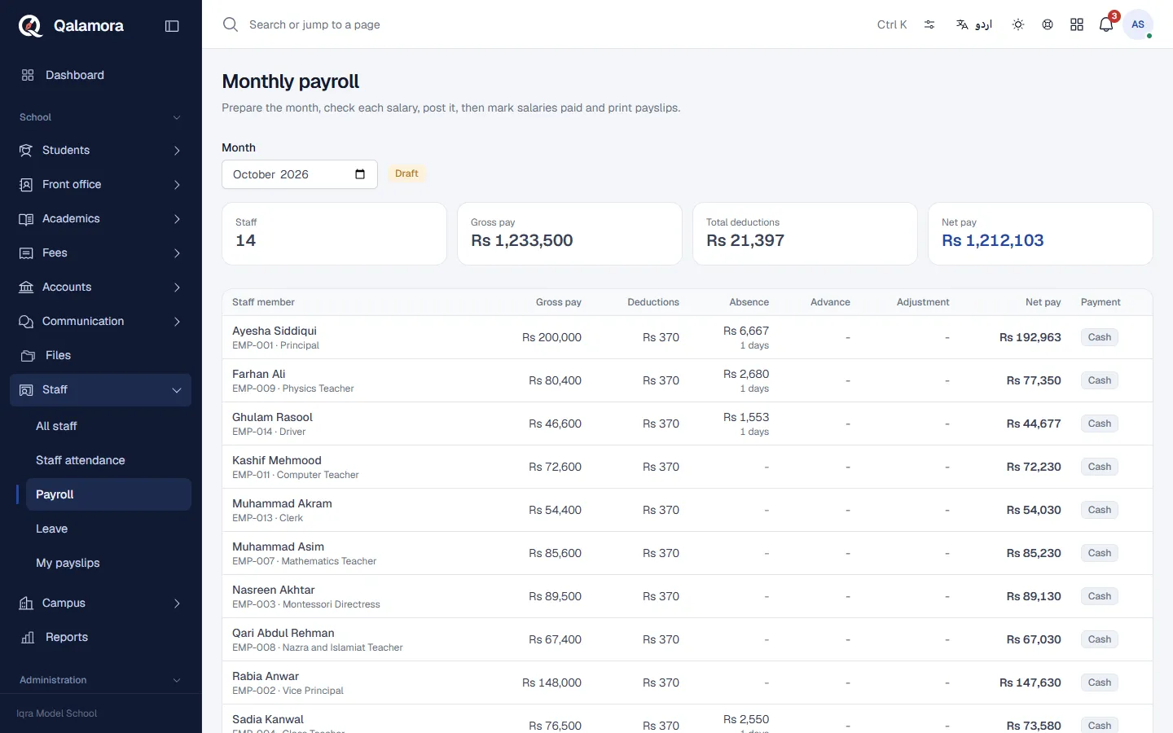The width and height of the screenshot is (1173, 733).
Task: Collapse the Staff submenu chevron
Action: tap(177, 389)
